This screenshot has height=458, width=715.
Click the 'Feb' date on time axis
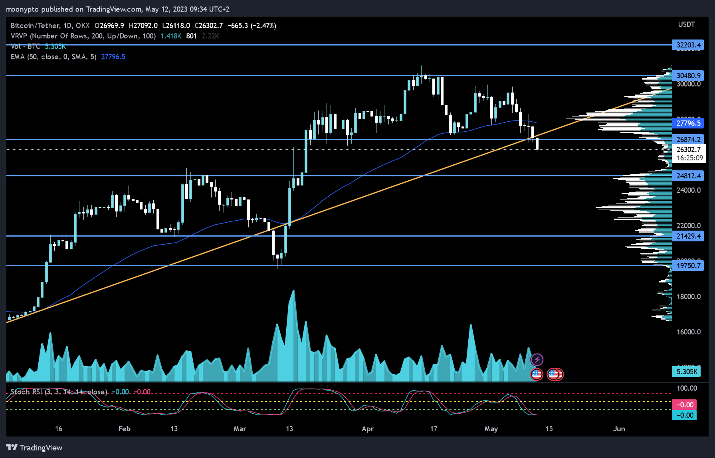point(125,428)
